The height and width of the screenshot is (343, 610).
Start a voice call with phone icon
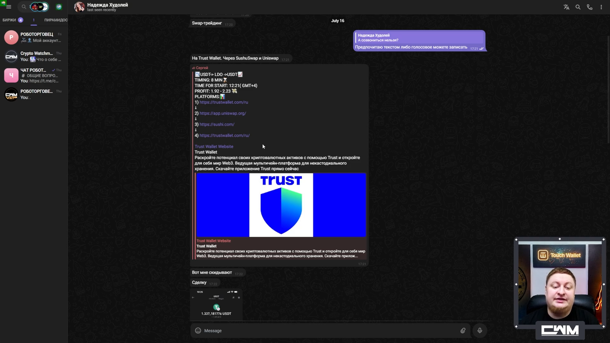590,7
